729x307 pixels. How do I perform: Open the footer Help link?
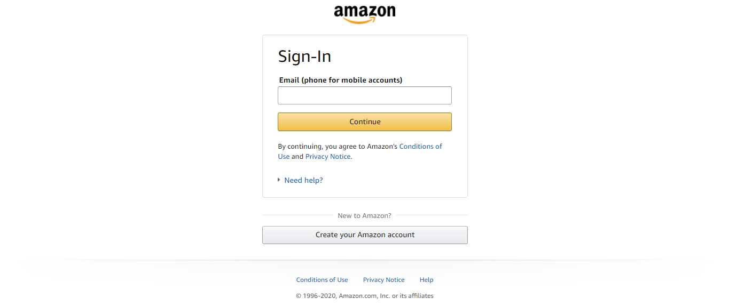coord(427,280)
